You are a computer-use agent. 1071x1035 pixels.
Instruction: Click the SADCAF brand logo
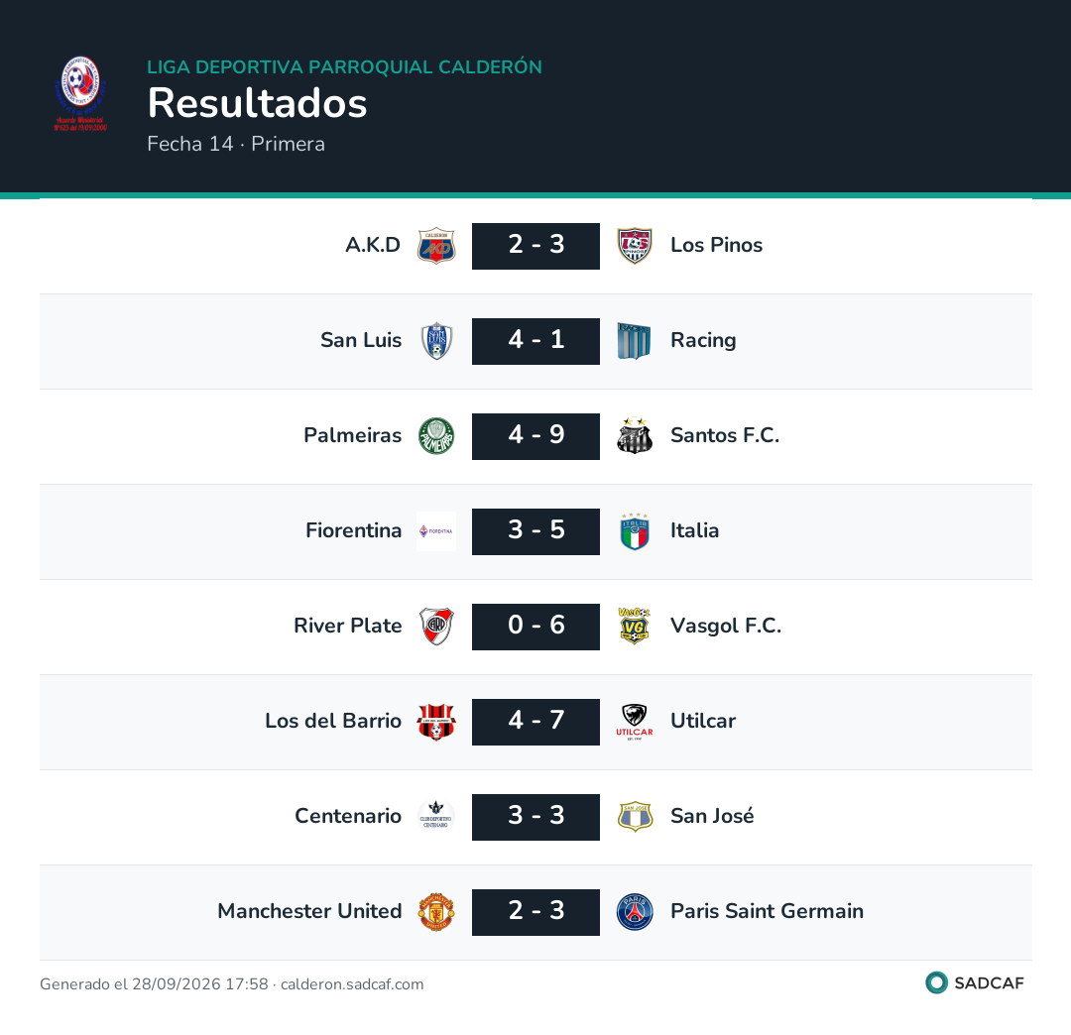click(x=975, y=983)
